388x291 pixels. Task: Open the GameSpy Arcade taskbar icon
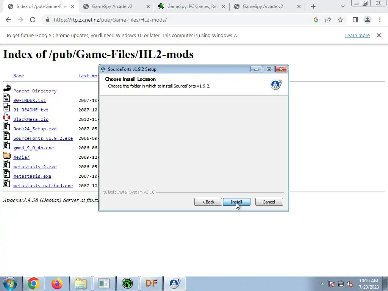(x=127, y=283)
